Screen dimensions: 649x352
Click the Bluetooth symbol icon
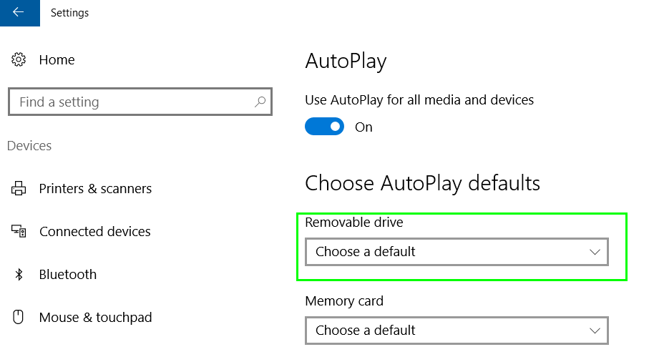[19, 274]
